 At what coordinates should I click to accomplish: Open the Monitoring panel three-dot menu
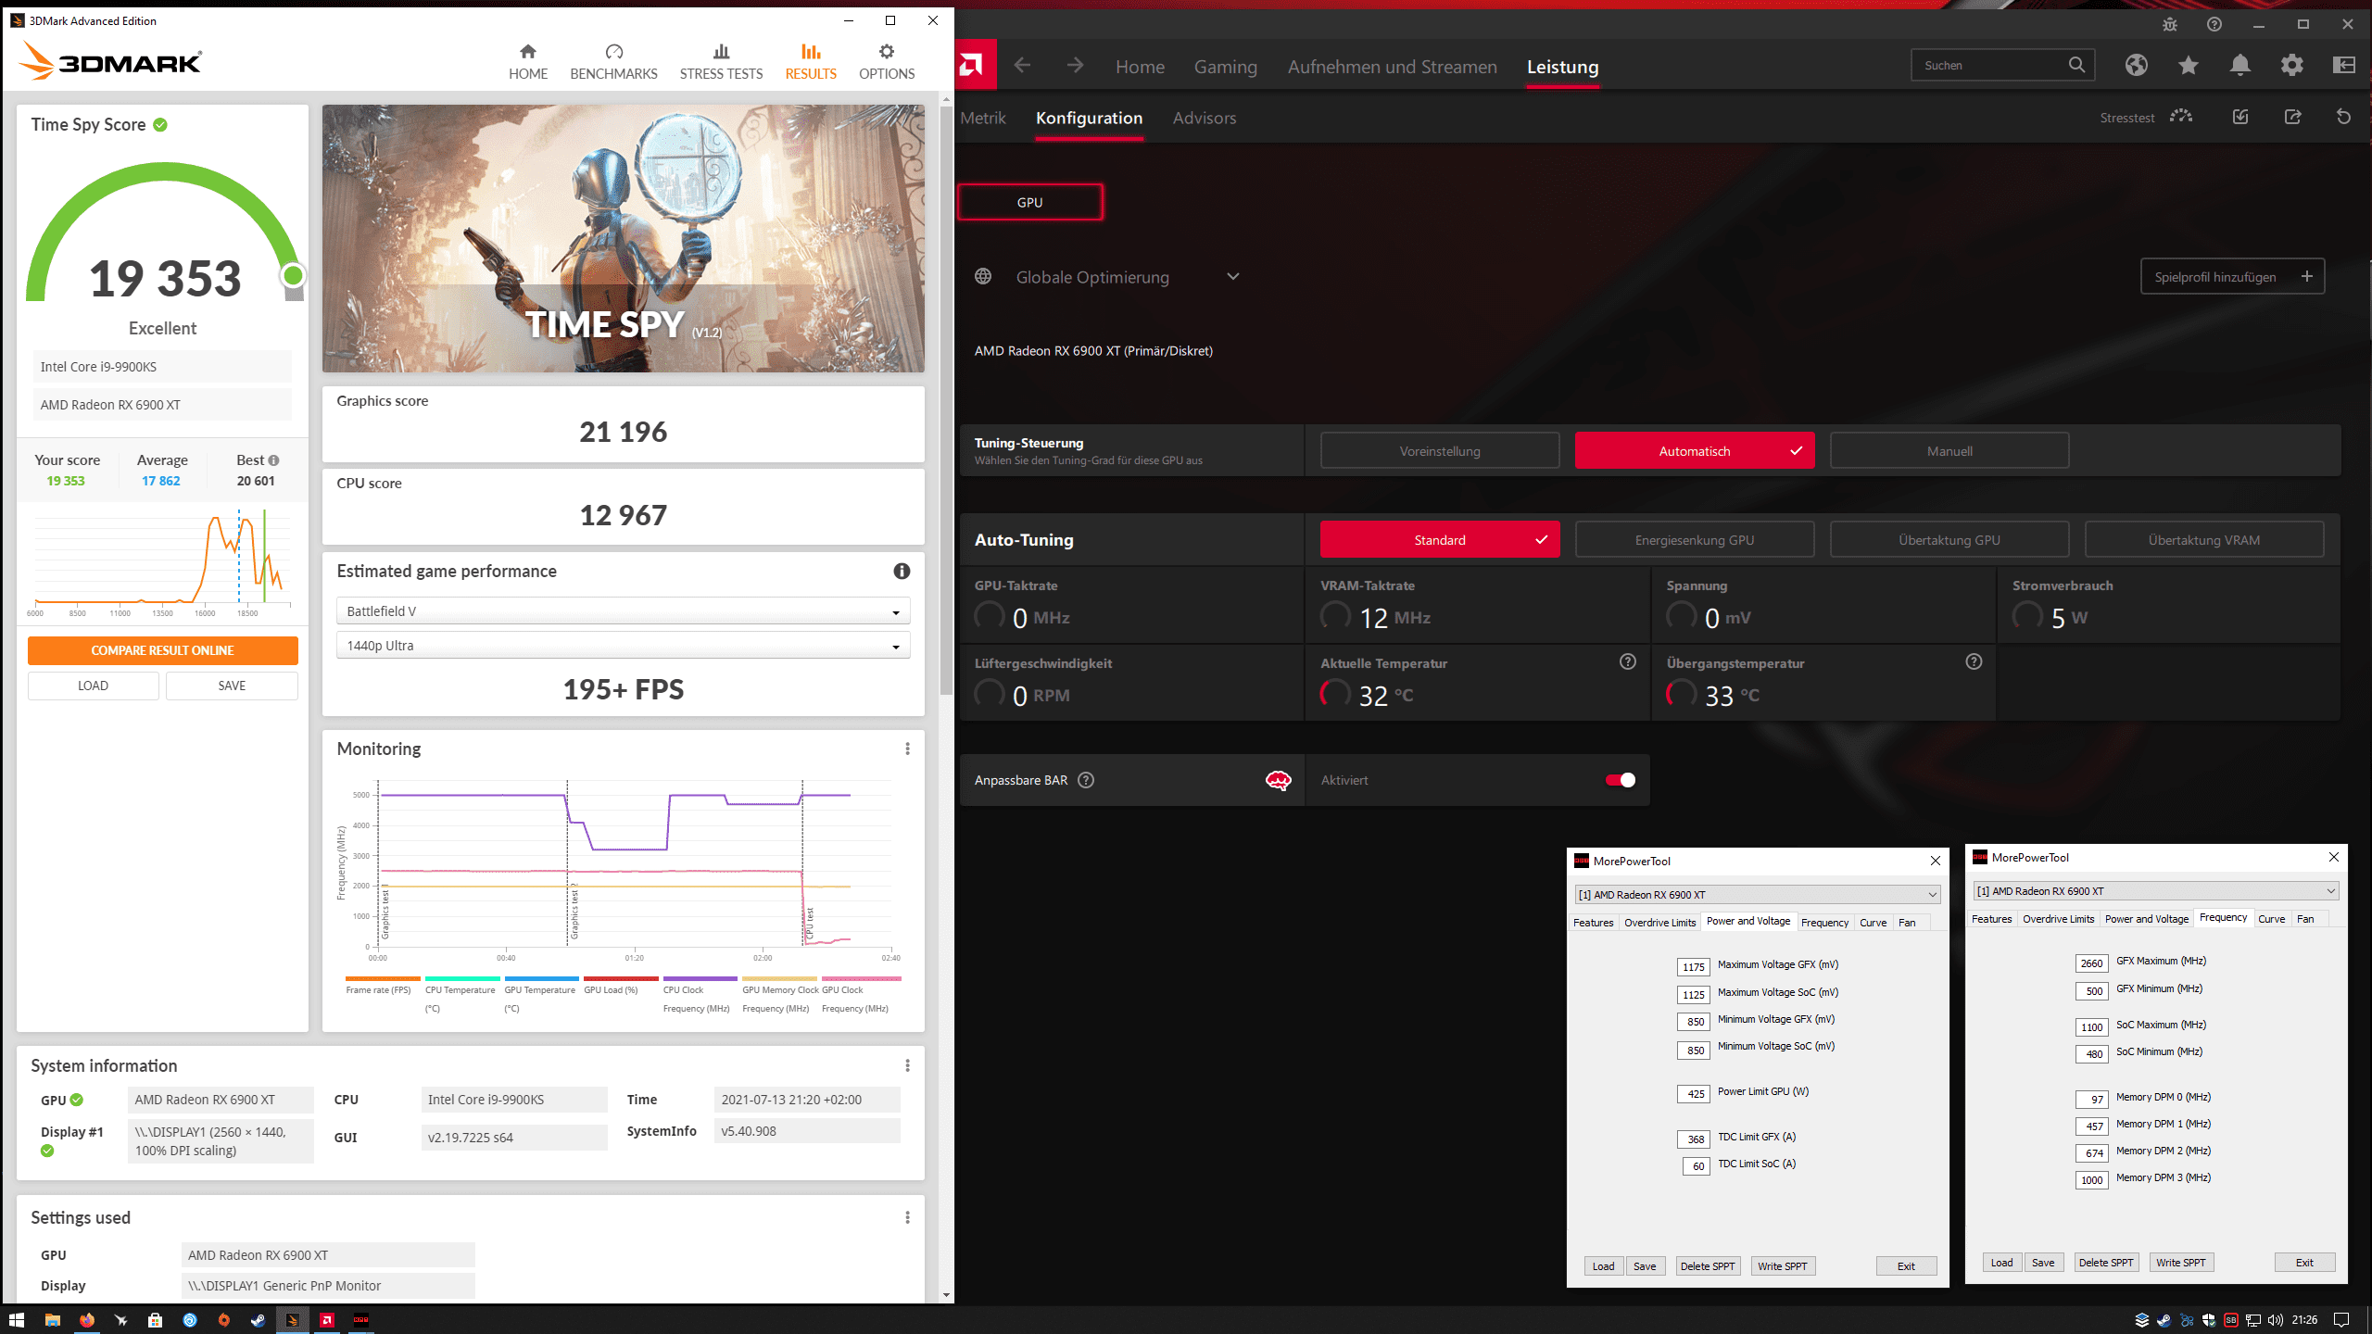[x=907, y=749]
